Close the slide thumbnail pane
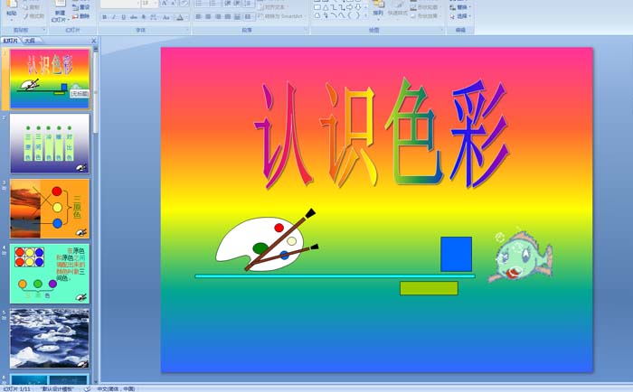Viewport: 633px width, 392px height. click(x=94, y=41)
